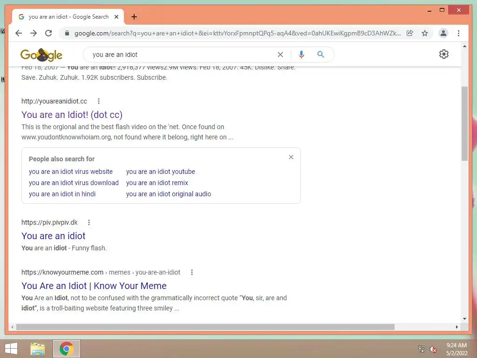Close the People also search for box
The width and height of the screenshot is (477, 358).
pyautogui.click(x=291, y=157)
